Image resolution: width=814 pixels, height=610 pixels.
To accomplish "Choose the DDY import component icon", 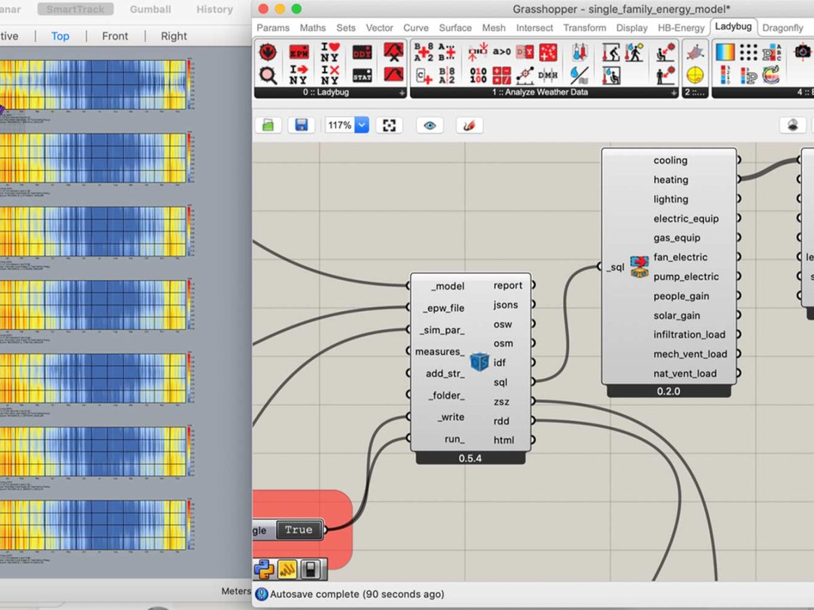I will point(362,52).
